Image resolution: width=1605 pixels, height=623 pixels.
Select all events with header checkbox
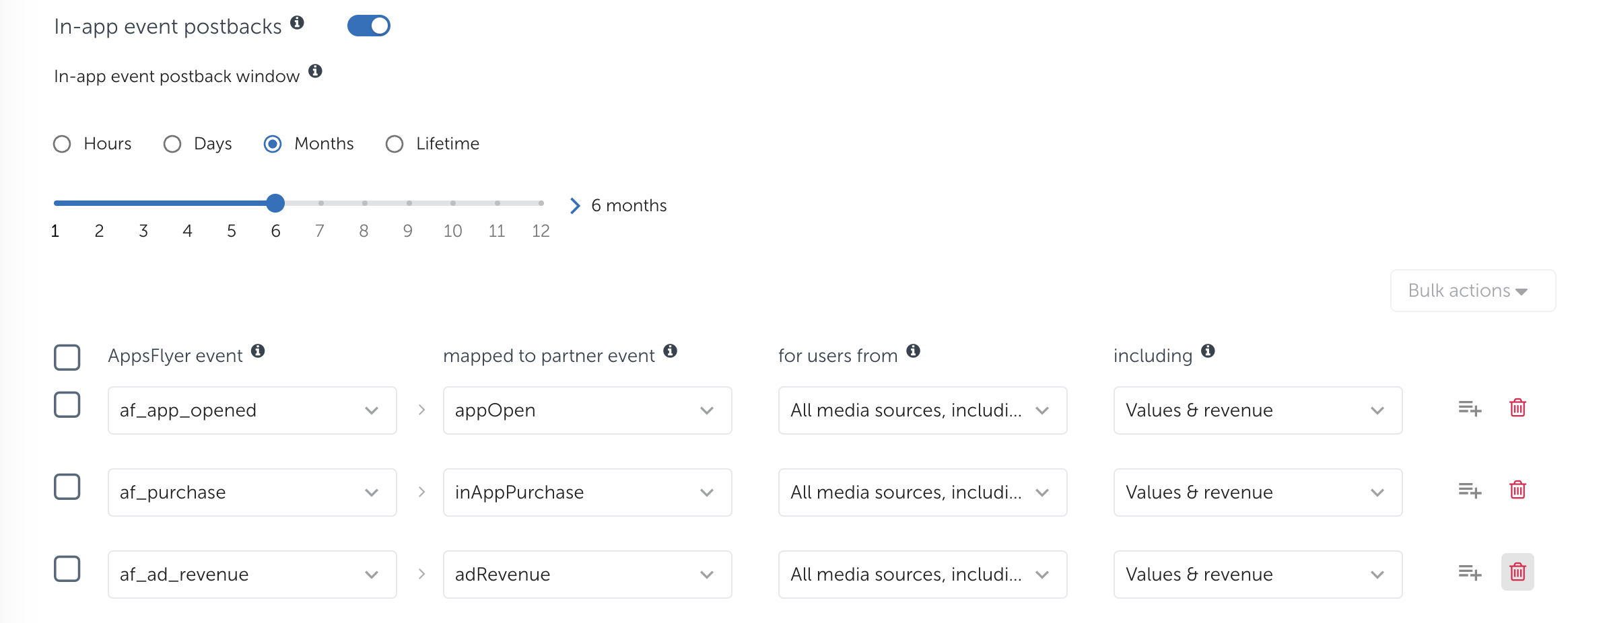point(67,358)
